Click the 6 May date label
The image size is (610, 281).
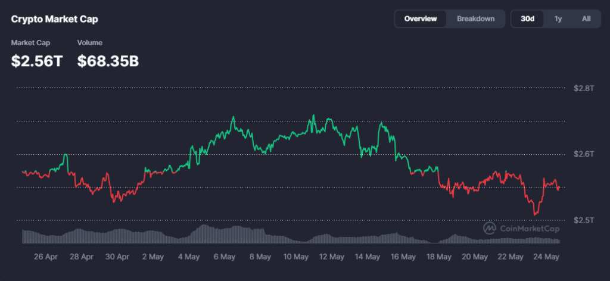tap(225, 257)
